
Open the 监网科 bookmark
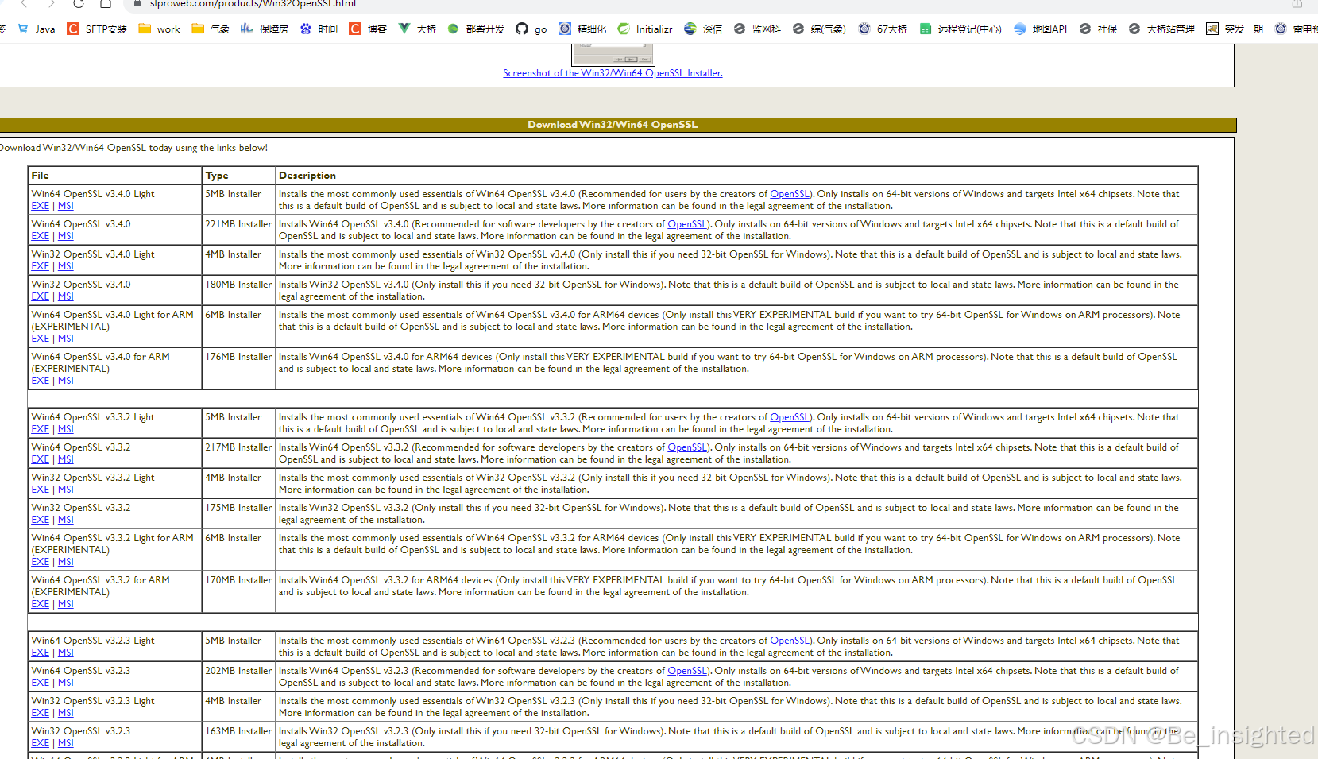pos(757,29)
